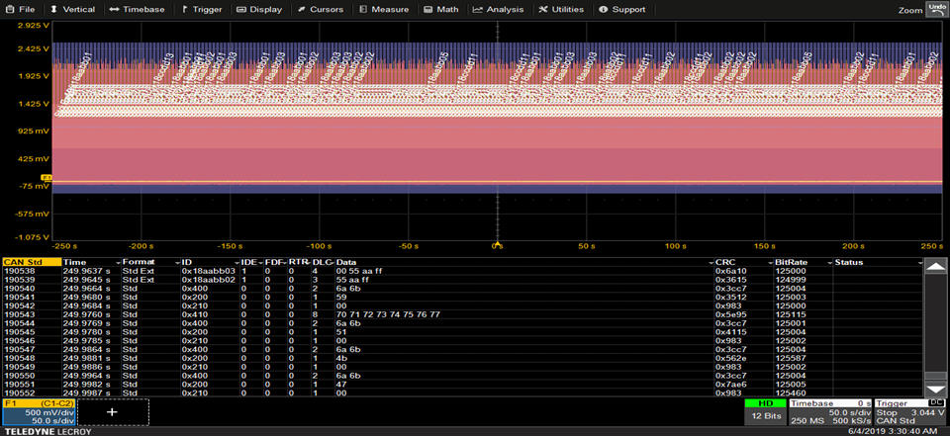This screenshot has width=950, height=436.
Task: Open the Utilities menu
Action: [x=561, y=9]
